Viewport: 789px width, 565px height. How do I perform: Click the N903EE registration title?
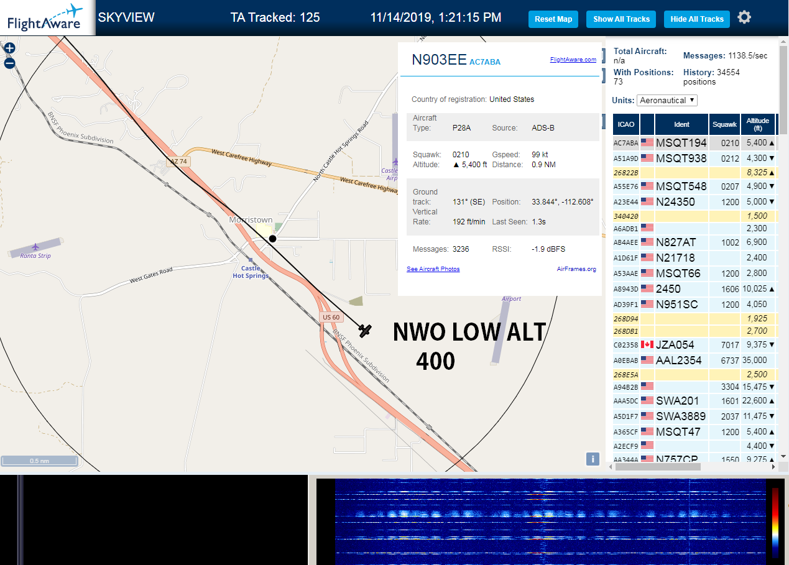pos(439,60)
